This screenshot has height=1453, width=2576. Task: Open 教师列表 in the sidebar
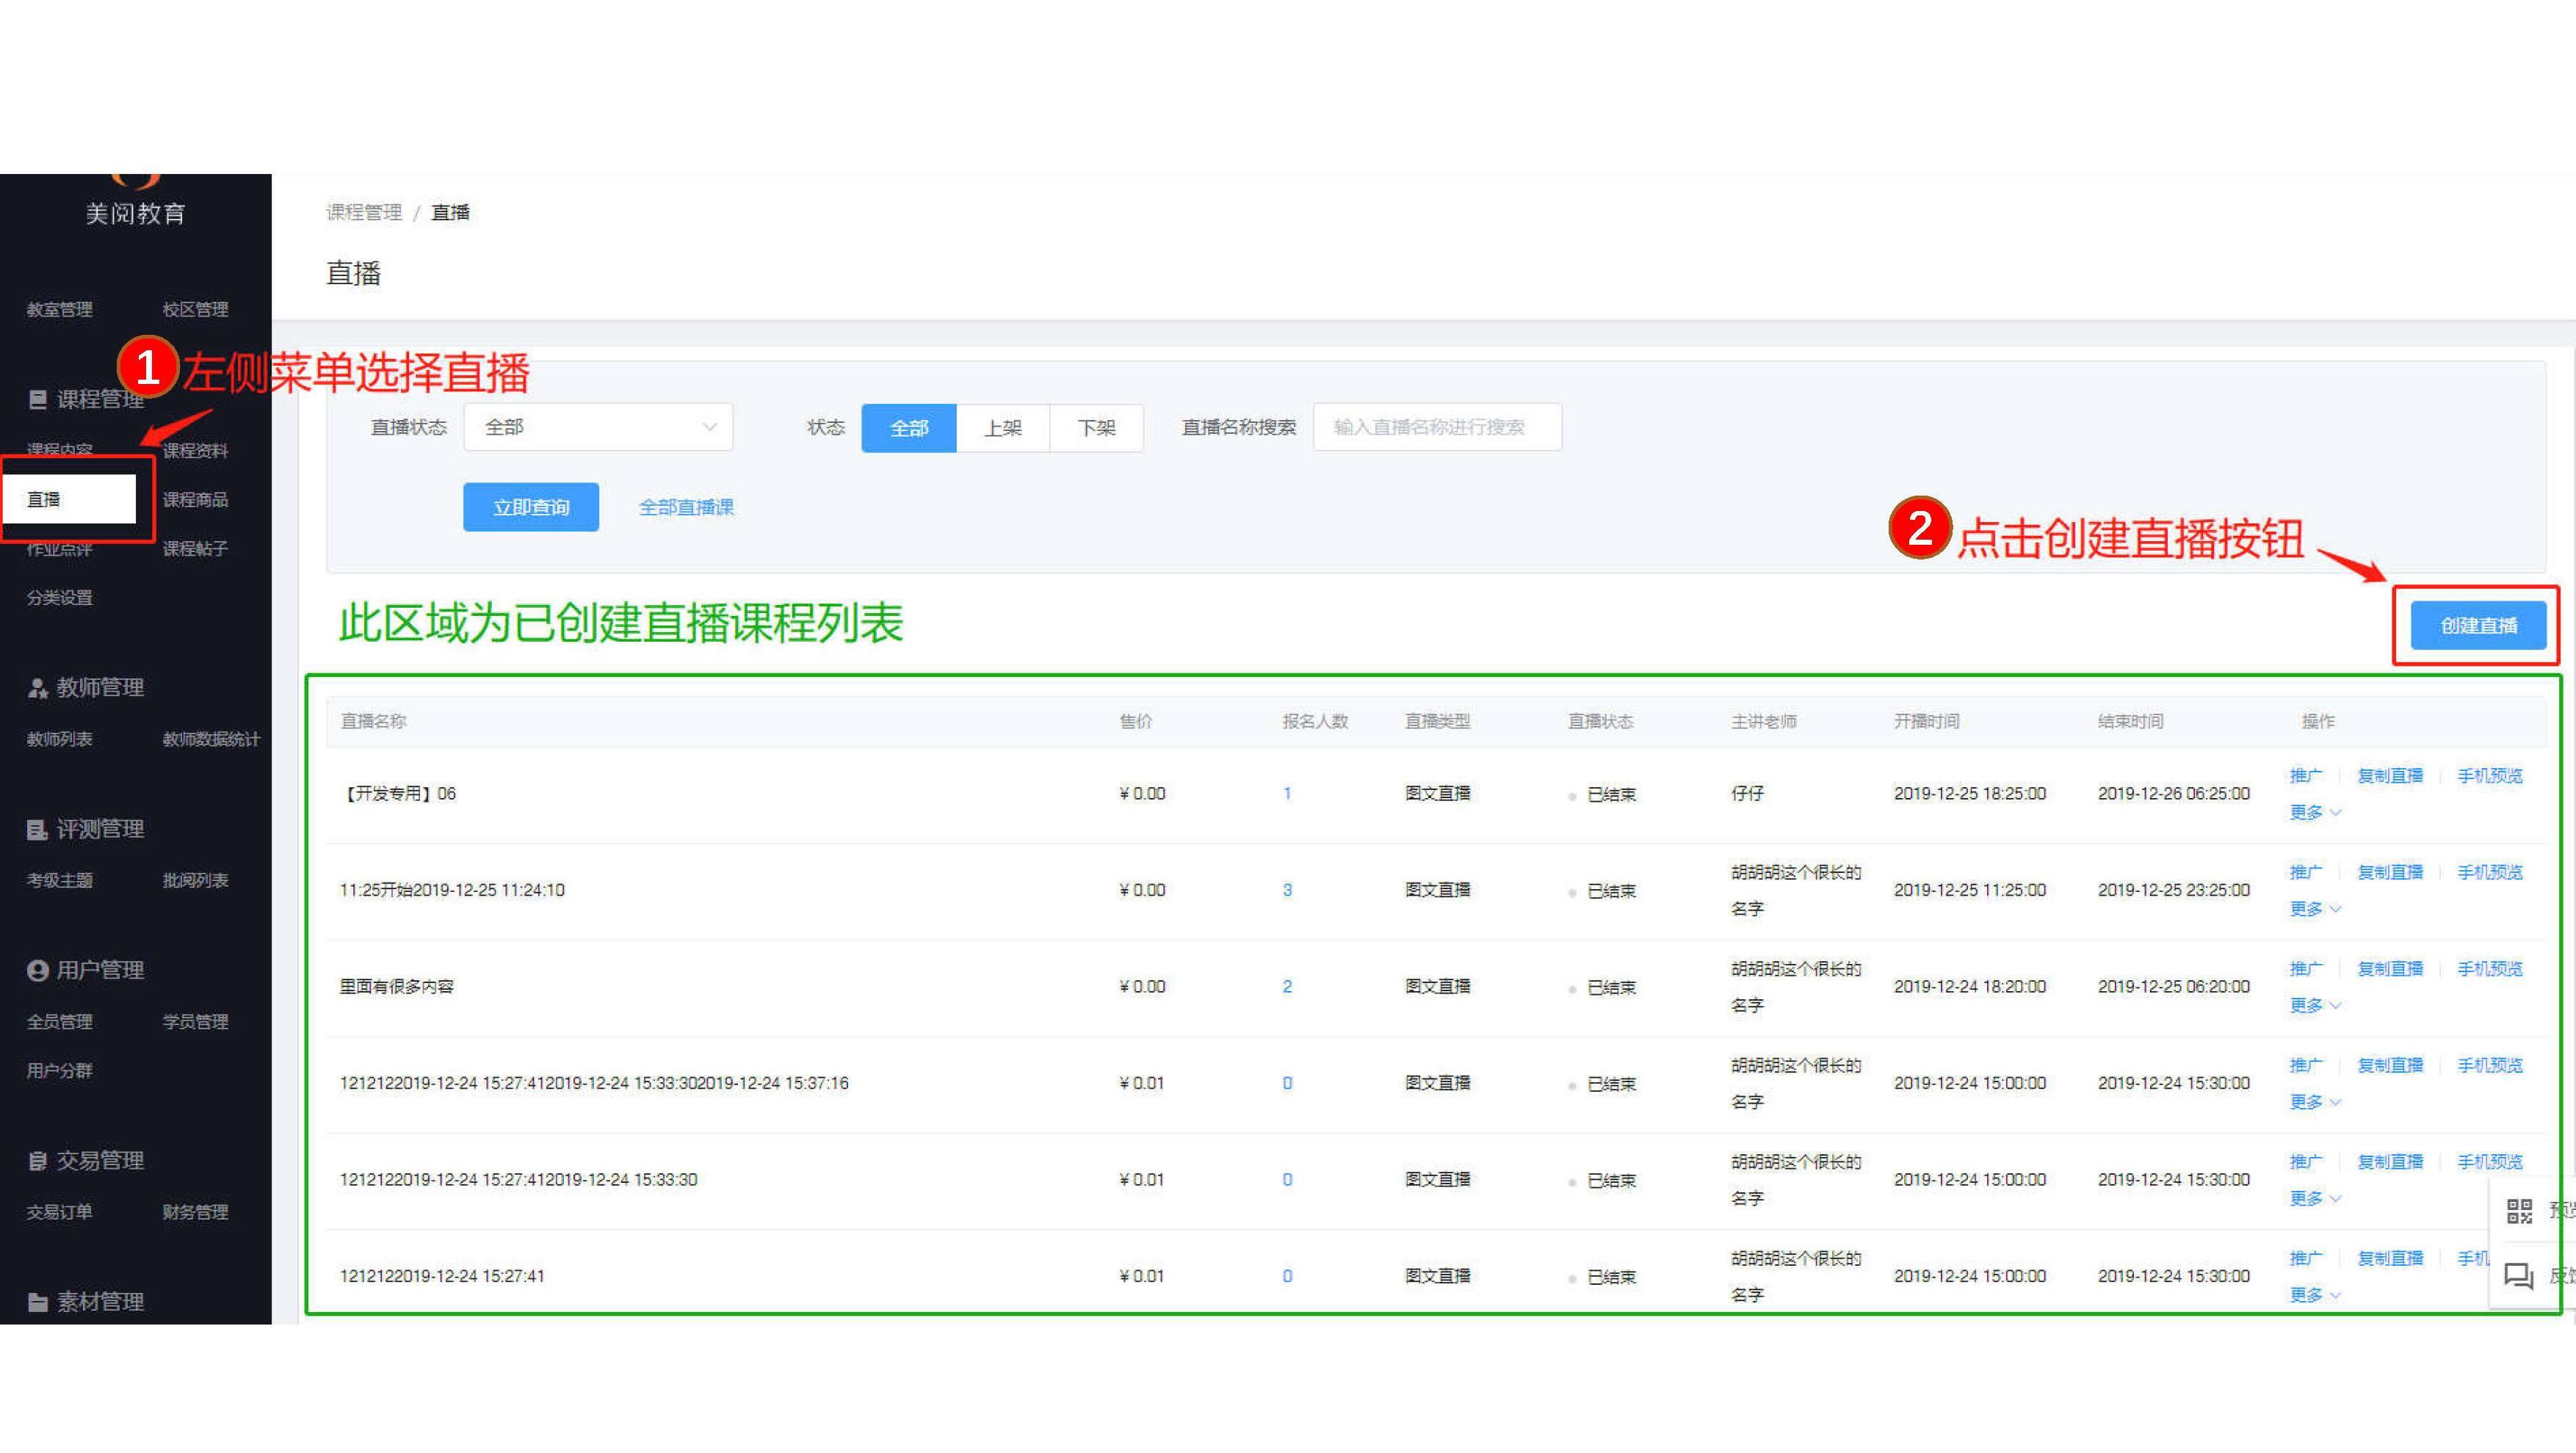coord(60,739)
